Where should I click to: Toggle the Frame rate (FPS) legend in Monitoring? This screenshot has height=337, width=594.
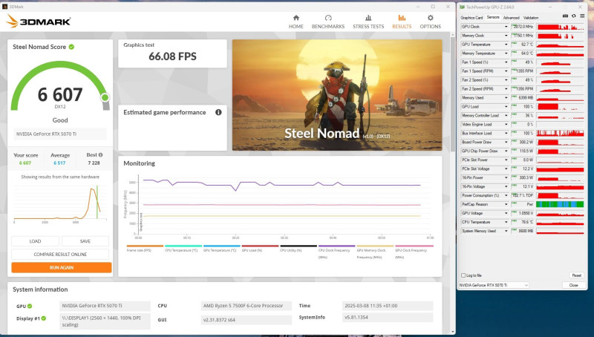[145, 249]
